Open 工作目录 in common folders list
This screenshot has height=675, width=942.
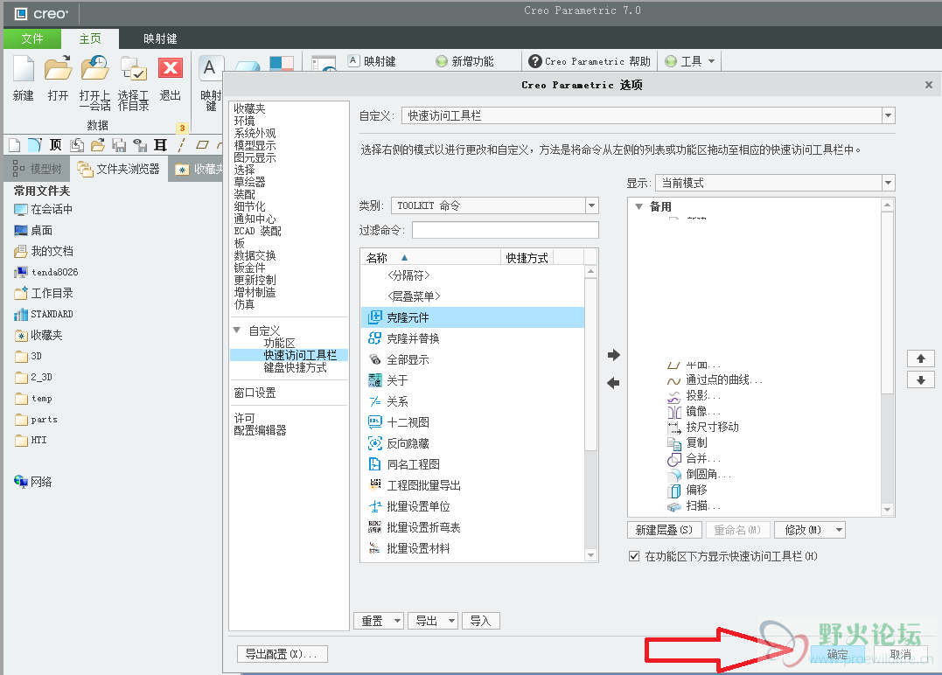[43, 293]
